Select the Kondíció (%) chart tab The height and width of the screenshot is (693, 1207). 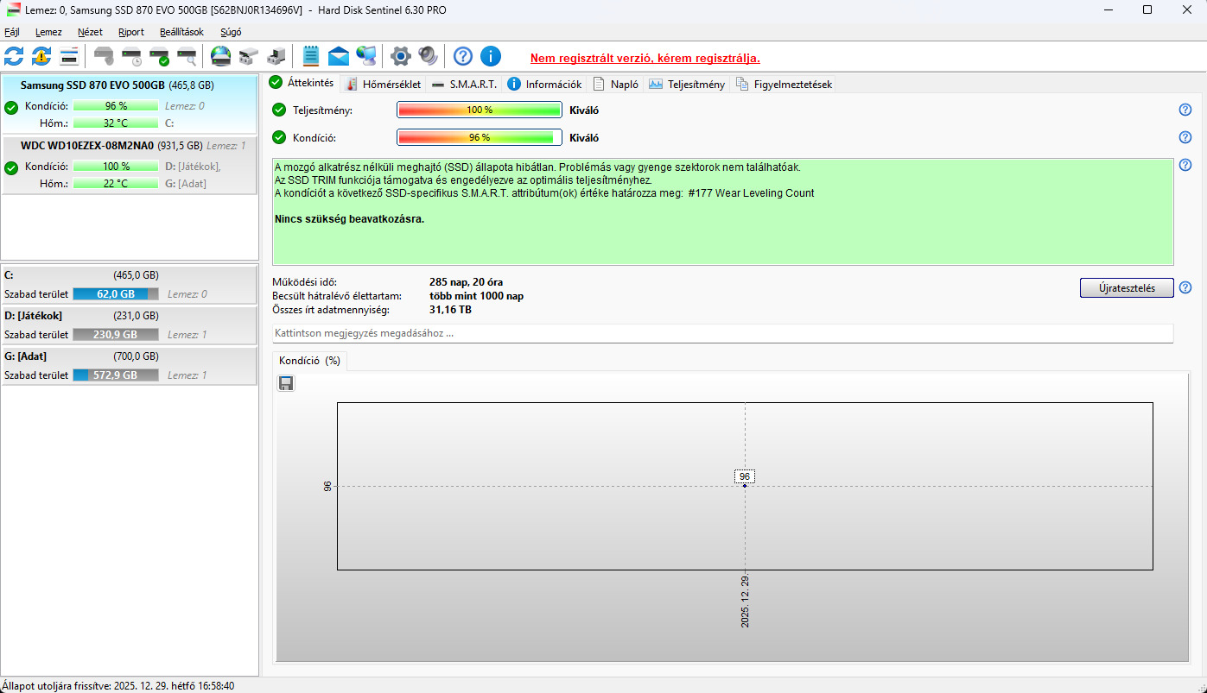pyautogui.click(x=309, y=361)
